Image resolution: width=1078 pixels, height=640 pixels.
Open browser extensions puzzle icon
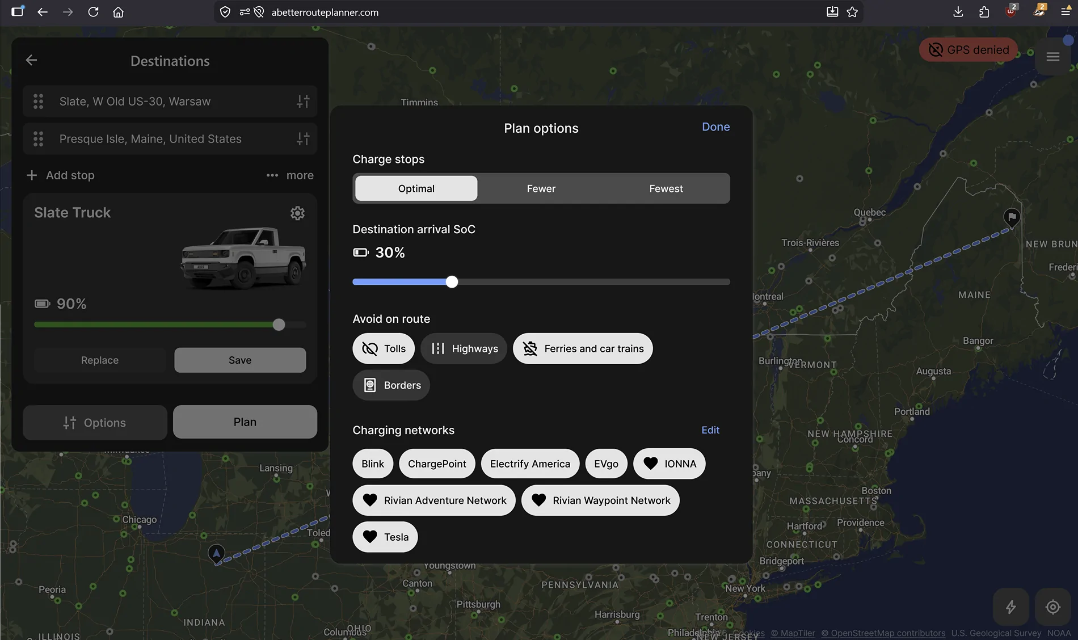(984, 12)
